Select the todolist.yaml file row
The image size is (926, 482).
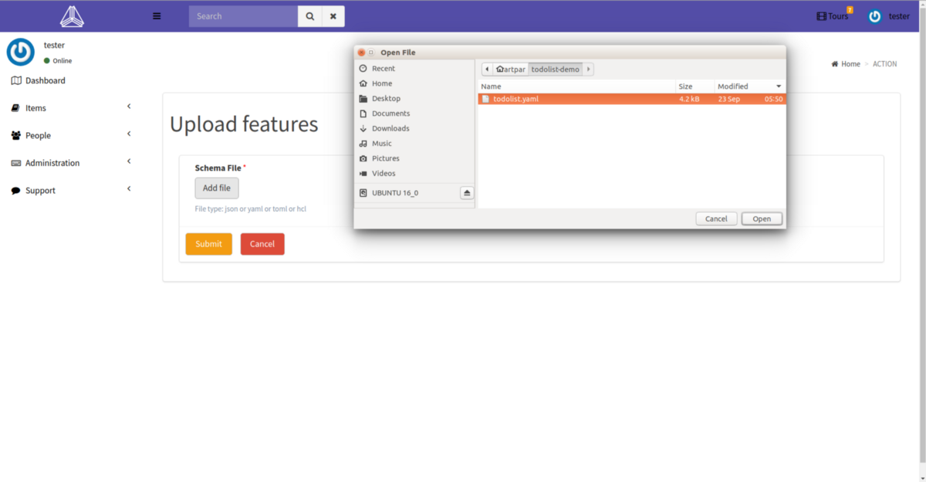pos(631,99)
